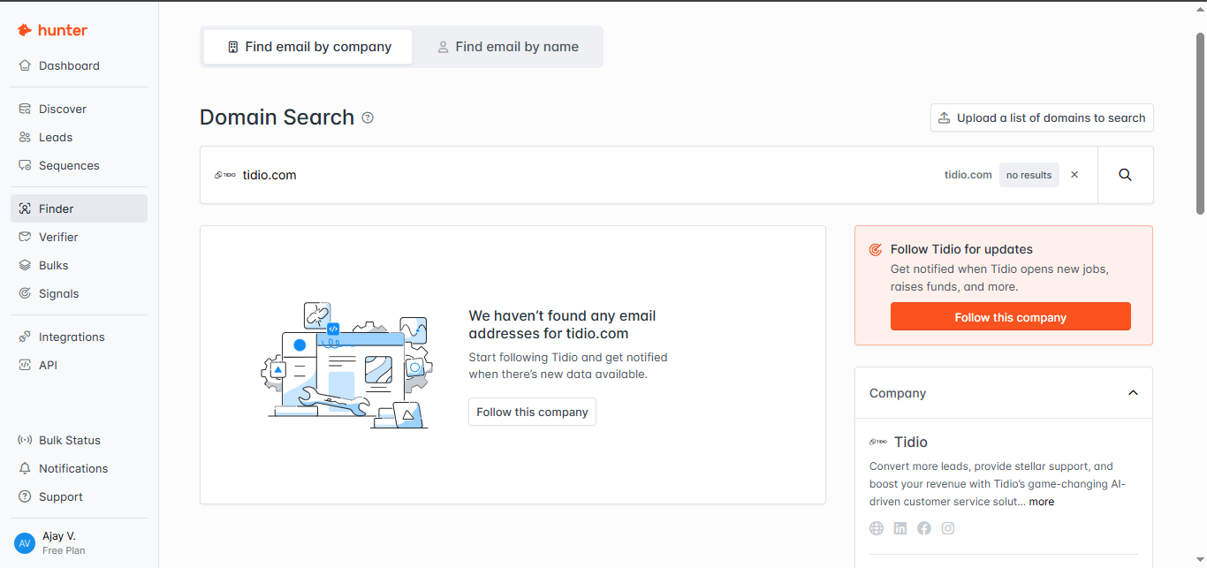This screenshot has width=1207, height=568.
Task: Click the Signals target icon
Action: coord(25,293)
